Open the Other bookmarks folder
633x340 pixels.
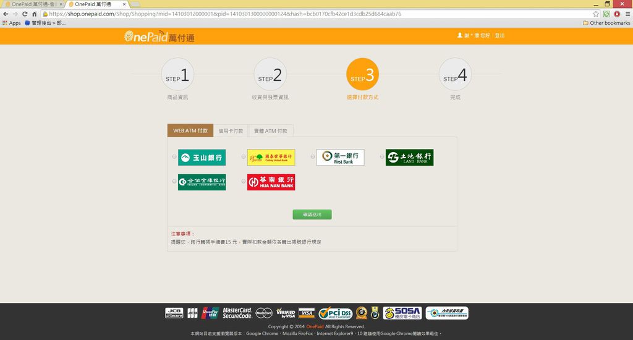pyautogui.click(x=606, y=23)
